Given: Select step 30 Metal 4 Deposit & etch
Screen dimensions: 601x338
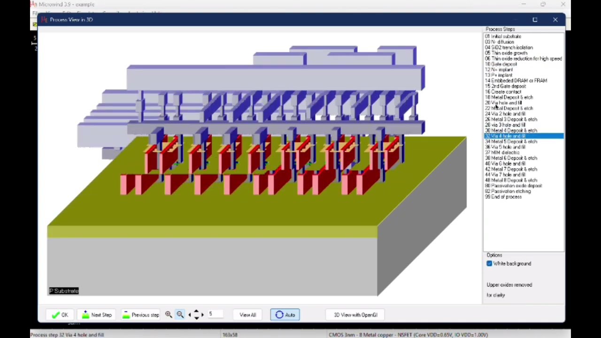Looking at the screenshot, I should 524,131.
